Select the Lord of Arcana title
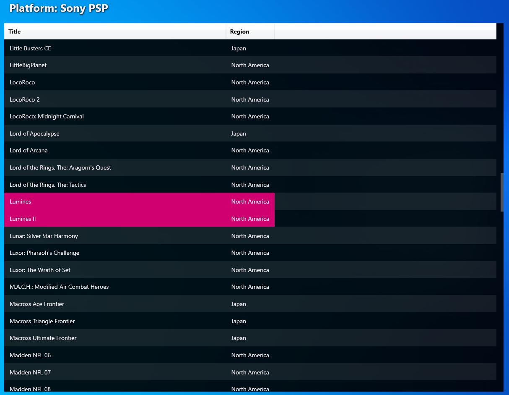Screen dimensions: 509x395 [x=29, y=150]
